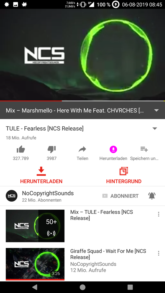Open options menu for Mix – TULE - Fearless
Viewport: 165px width, 293px height.
pos(159,214)
